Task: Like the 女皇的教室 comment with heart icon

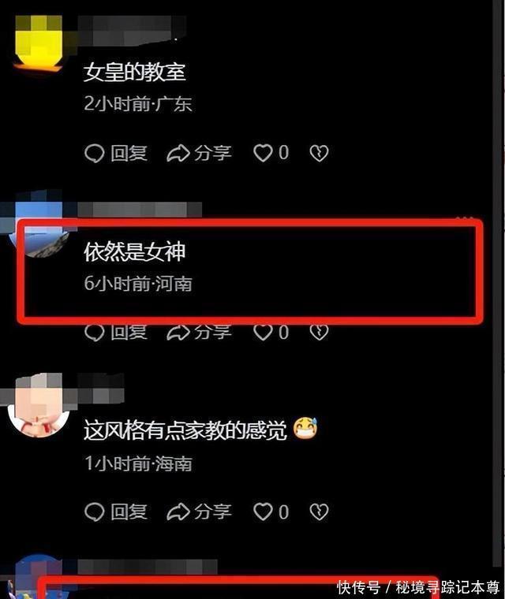Action: (264, 153)
